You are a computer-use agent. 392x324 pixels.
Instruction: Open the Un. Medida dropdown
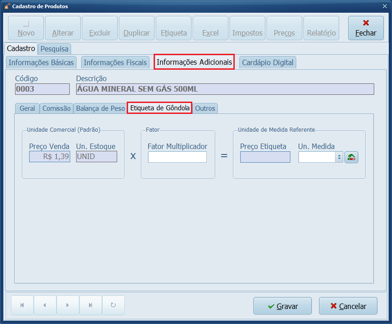pos(339,157)
